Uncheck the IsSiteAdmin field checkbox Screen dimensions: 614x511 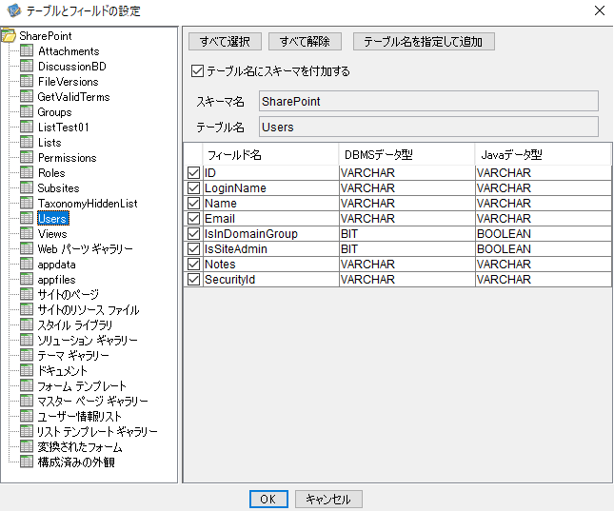194,248
